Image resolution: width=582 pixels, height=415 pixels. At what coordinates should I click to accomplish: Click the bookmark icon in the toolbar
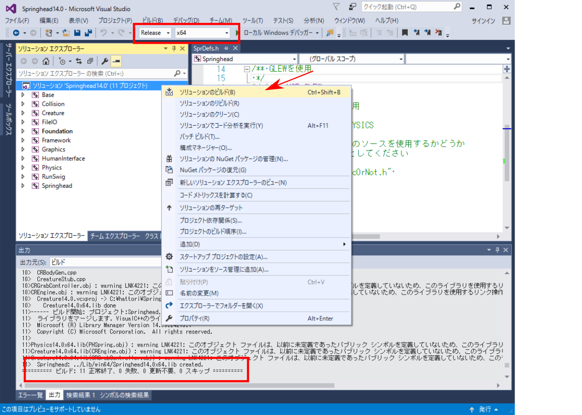coord(404,33)
